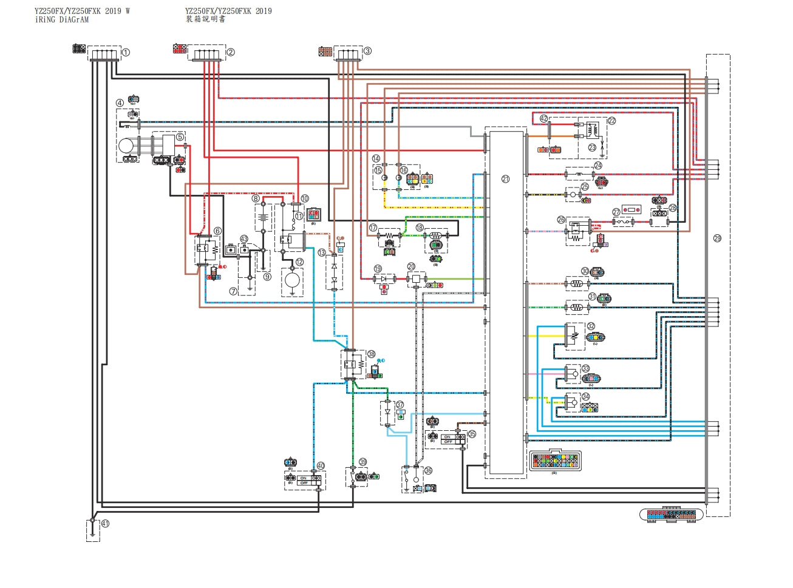Click the circled number 21 on ECU
The image size is (793, 588).
[505, 179]
